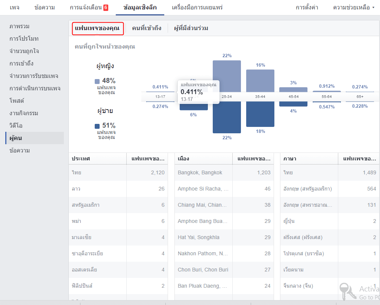Click the men 18-24 bar showing 6%
This screenshot has width=380, height=305.
[x=194, y=107]
